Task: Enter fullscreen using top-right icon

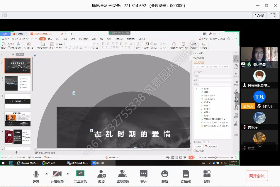Action: [x=273, y=15]
